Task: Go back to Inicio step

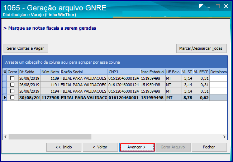Action: [x=64, y=147]
